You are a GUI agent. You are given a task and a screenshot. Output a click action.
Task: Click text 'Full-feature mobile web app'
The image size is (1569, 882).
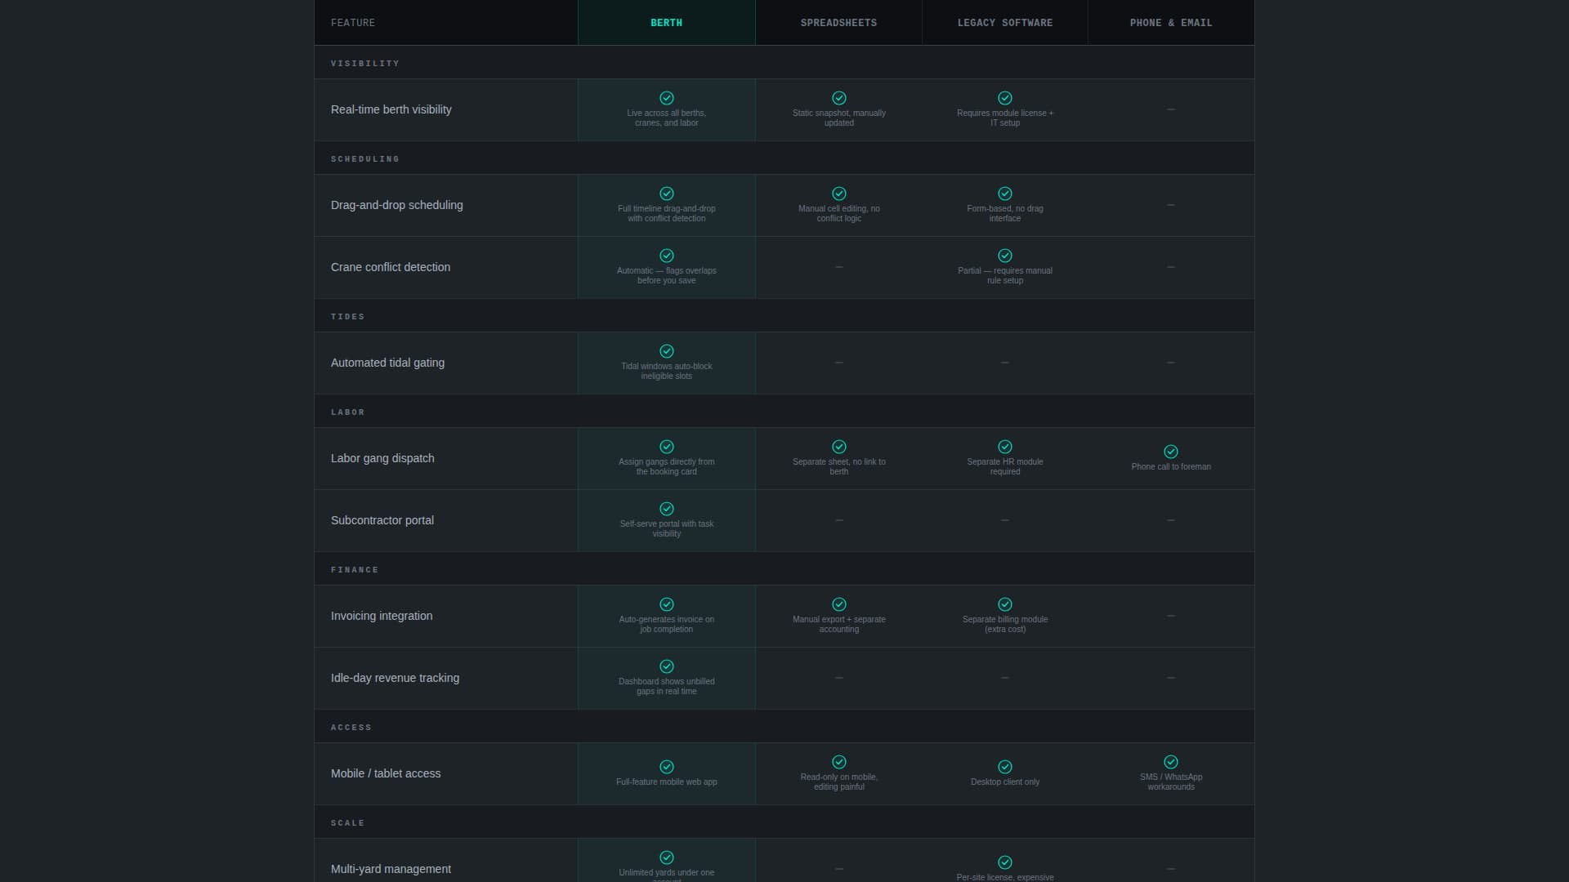tap(667, 782)
